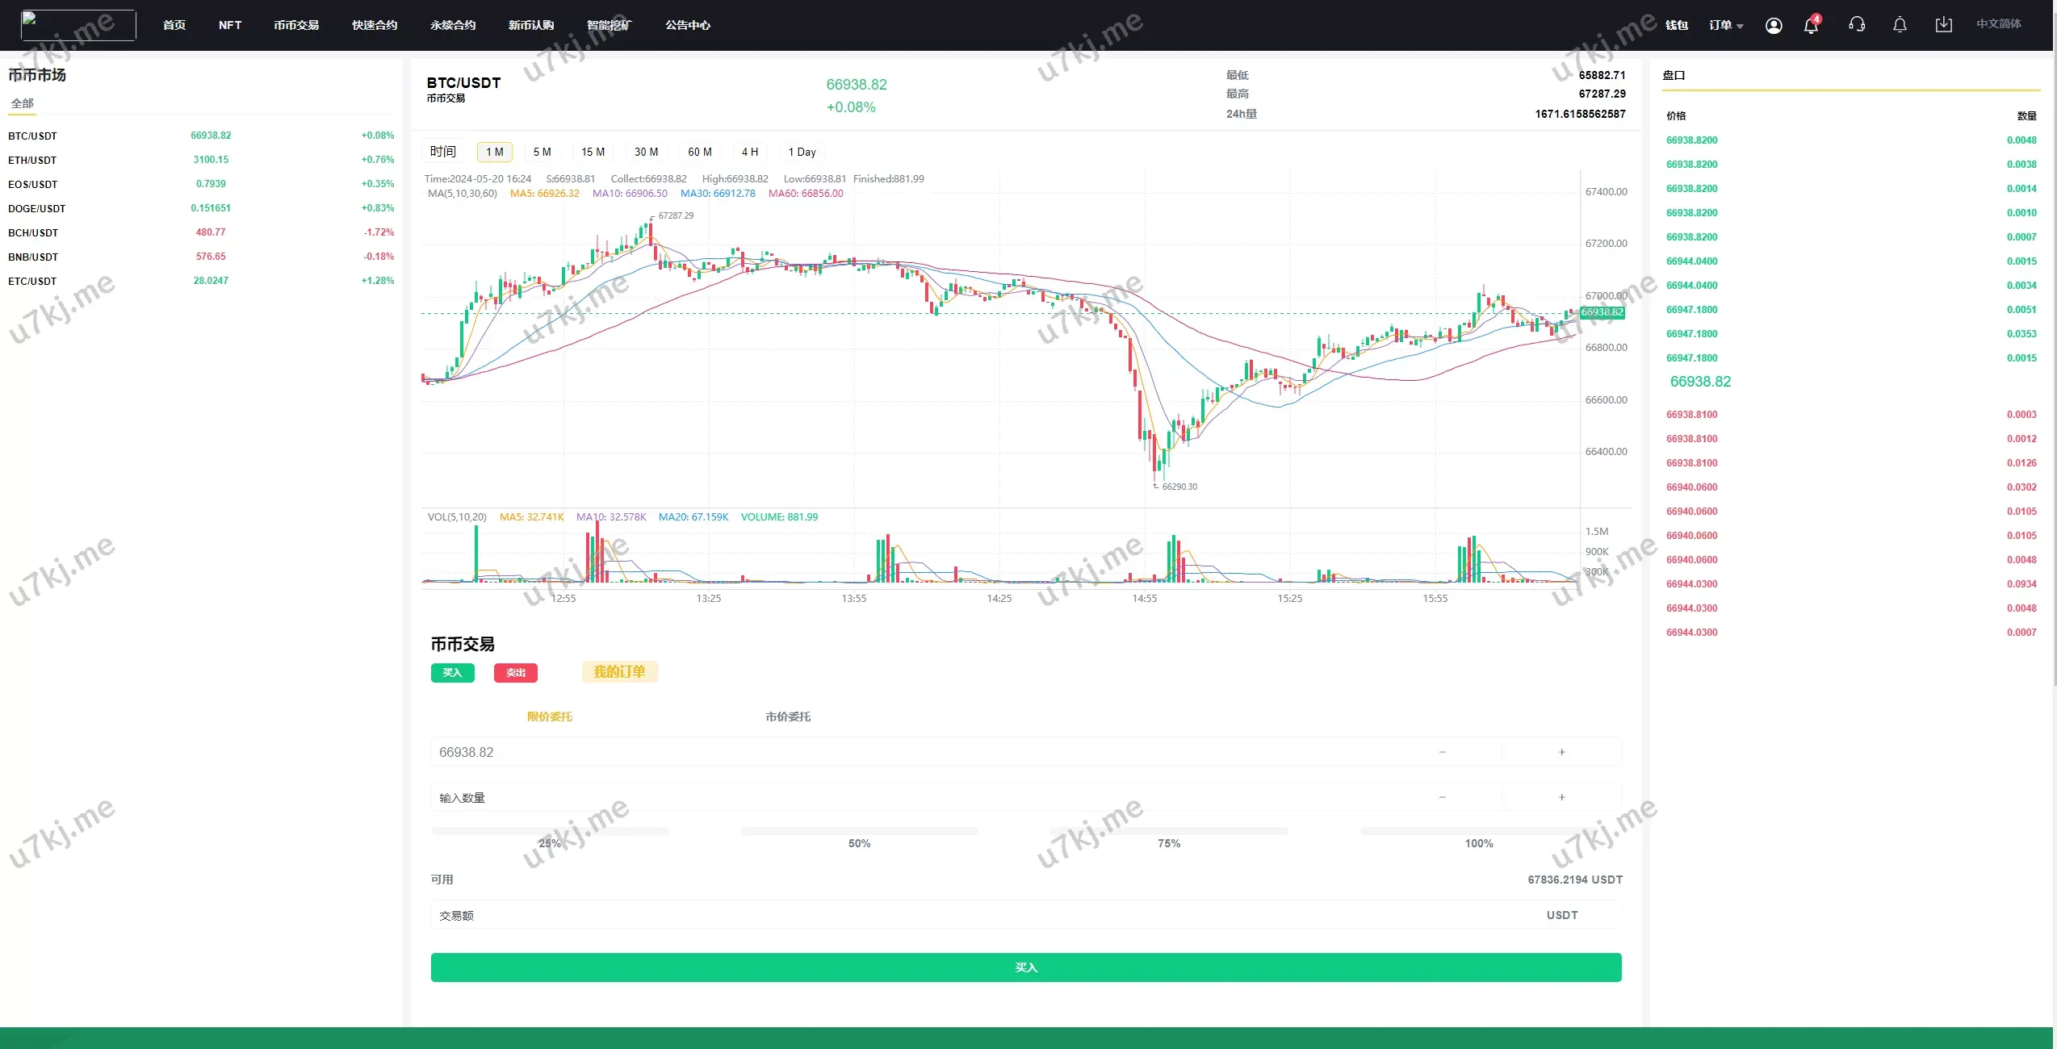Select the 1 Day chart interval

(802, 152)
